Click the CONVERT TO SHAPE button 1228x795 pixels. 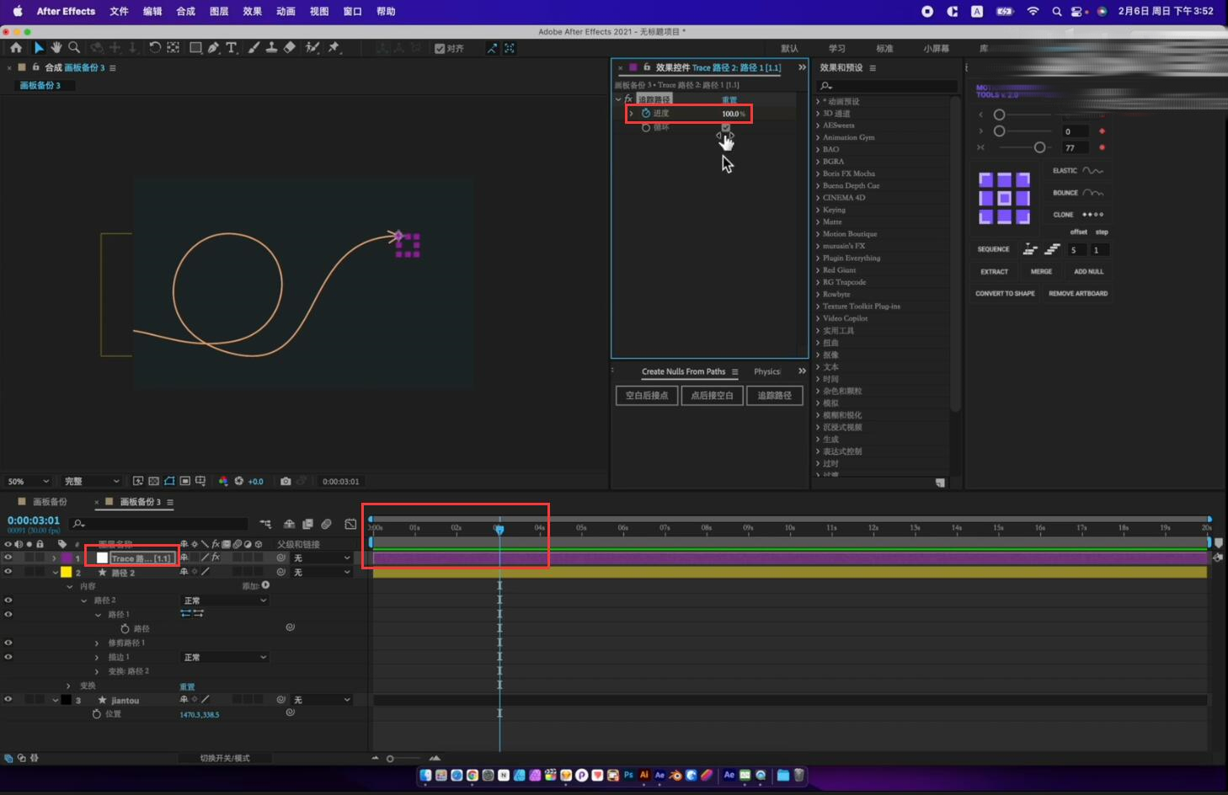1005,293
